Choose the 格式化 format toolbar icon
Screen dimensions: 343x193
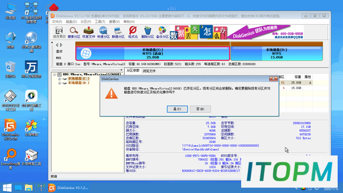(x=133, y=32)
